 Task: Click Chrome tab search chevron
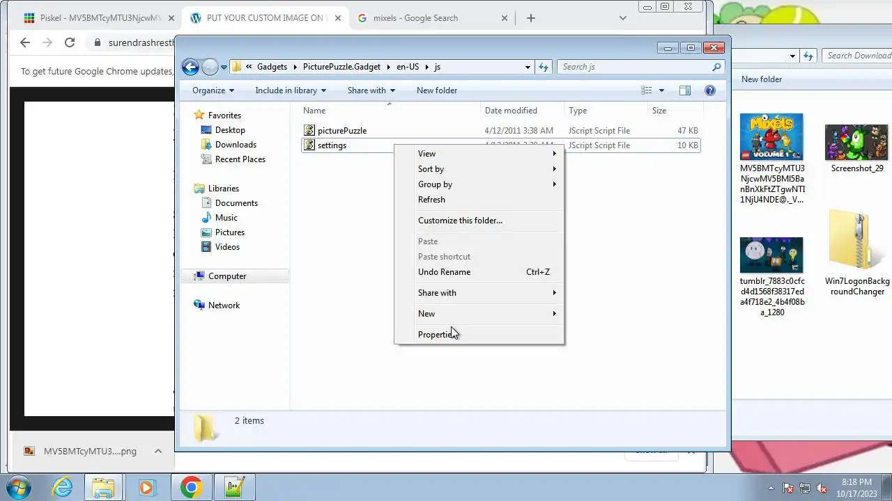click(623, 18)
